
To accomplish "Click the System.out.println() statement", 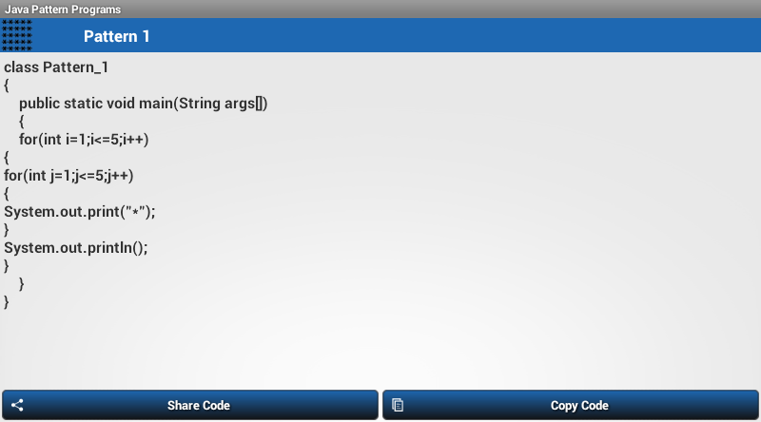I will coord(76,248).
